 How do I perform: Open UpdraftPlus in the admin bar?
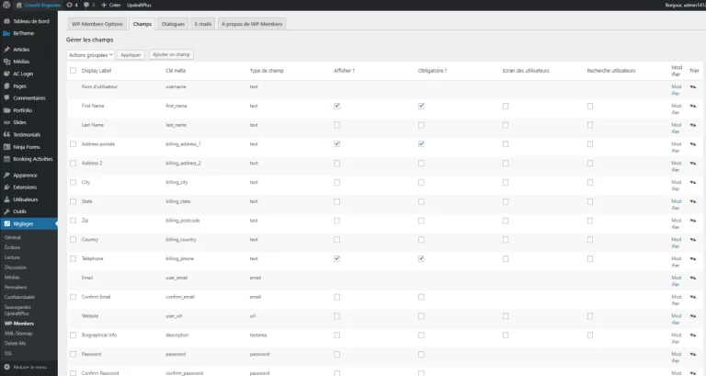(139, 5)
